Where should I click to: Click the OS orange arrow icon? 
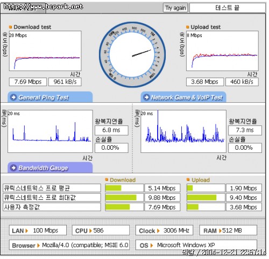click(x=152, y=246)
